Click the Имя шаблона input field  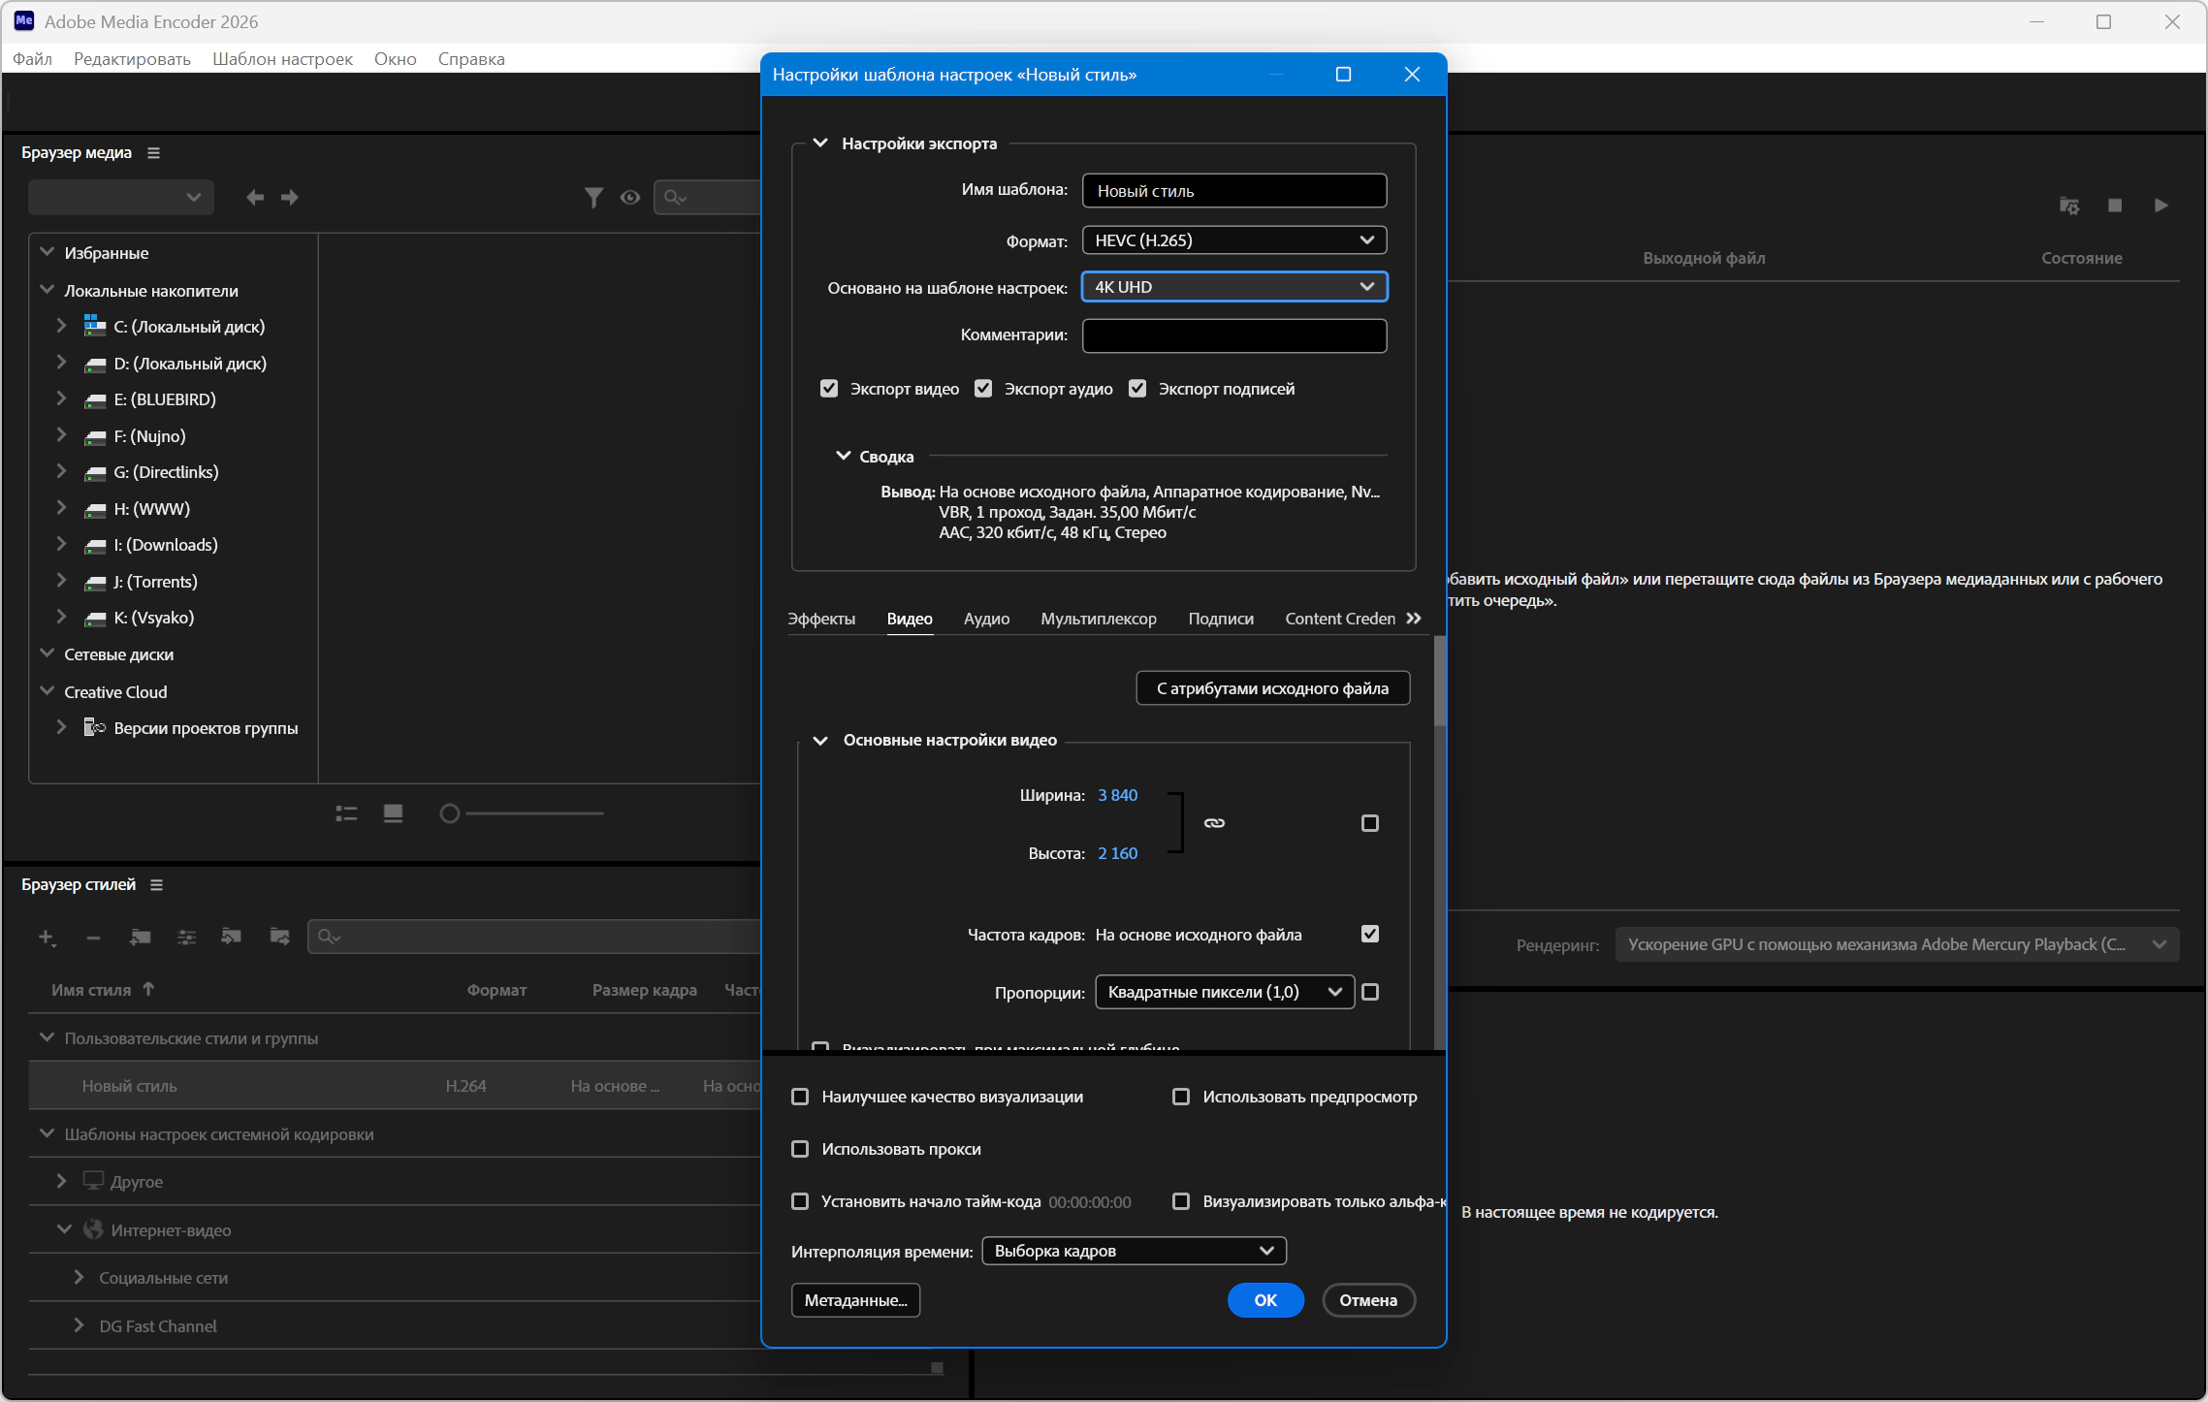[1234, 191]
